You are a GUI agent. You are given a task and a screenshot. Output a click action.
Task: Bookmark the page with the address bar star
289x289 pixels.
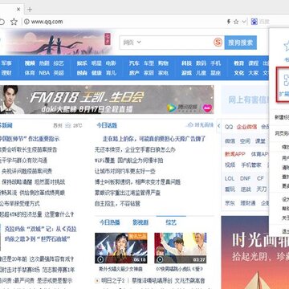point(14,22)
